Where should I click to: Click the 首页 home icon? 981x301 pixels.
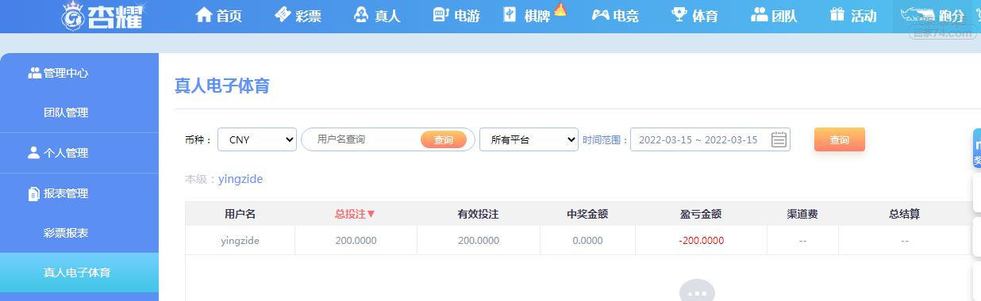coord(204,15)
